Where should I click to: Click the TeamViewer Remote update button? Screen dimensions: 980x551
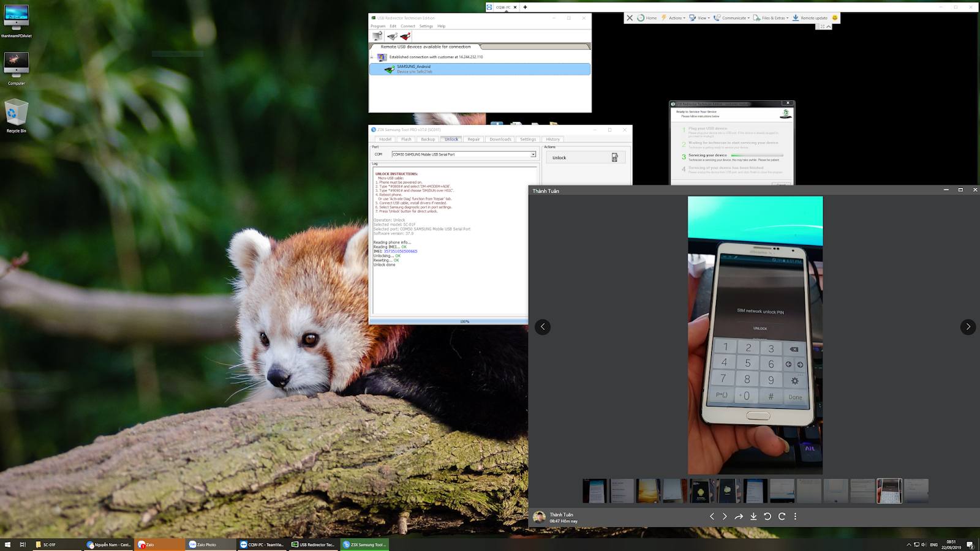click(810, 18)
